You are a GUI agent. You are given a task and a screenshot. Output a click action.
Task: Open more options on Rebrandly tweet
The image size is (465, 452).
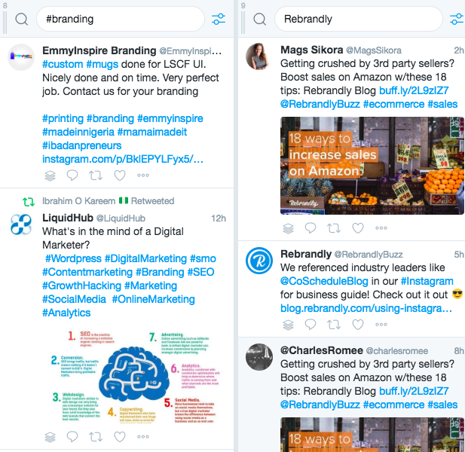(x=381, y=325)
